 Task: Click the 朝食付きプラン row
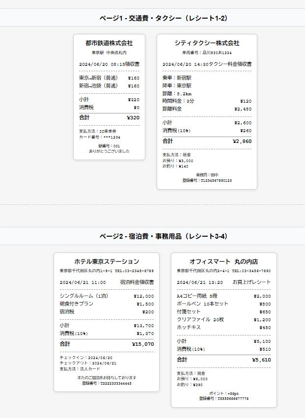pyautogui.click(x=107, y=304)
